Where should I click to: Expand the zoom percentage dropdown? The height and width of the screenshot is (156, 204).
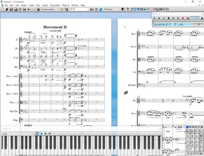coord(87,10)
